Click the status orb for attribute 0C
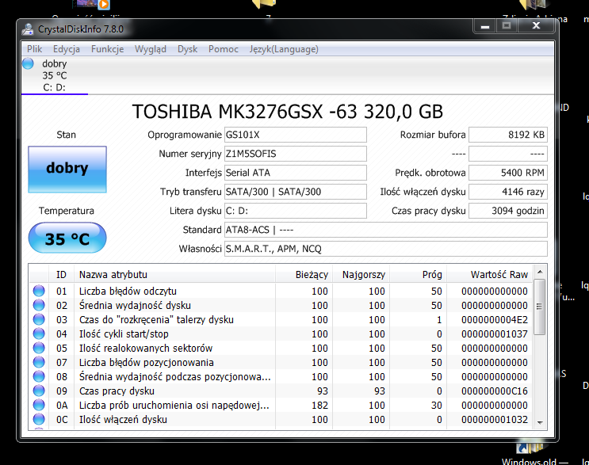Screen dimensions: 589x465 coord(39,419)
